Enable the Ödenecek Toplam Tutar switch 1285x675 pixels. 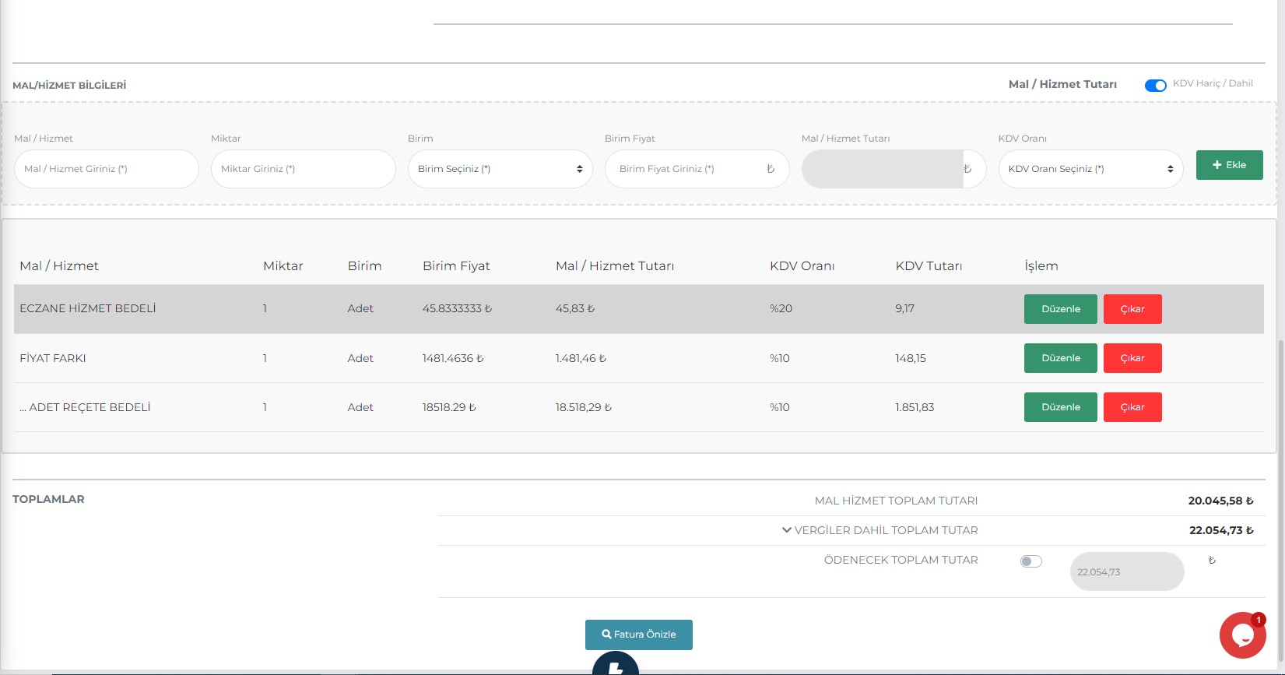pos(1030,561)
